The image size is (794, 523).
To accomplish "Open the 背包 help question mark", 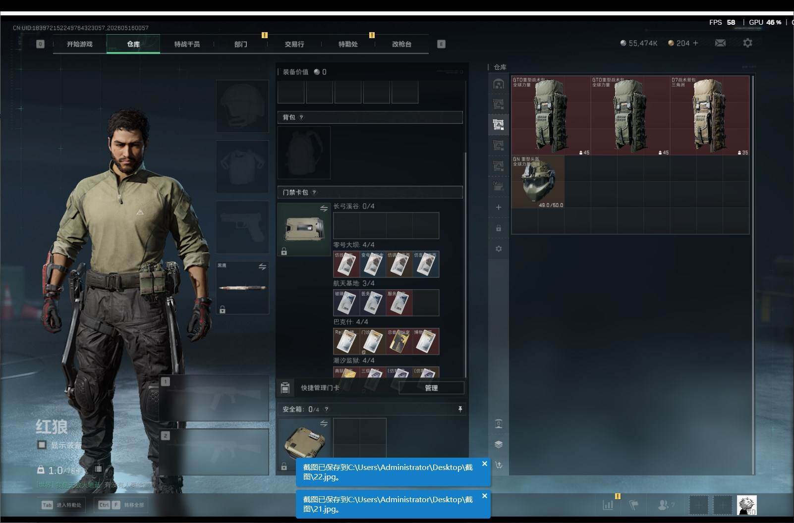I will [301, 117].
